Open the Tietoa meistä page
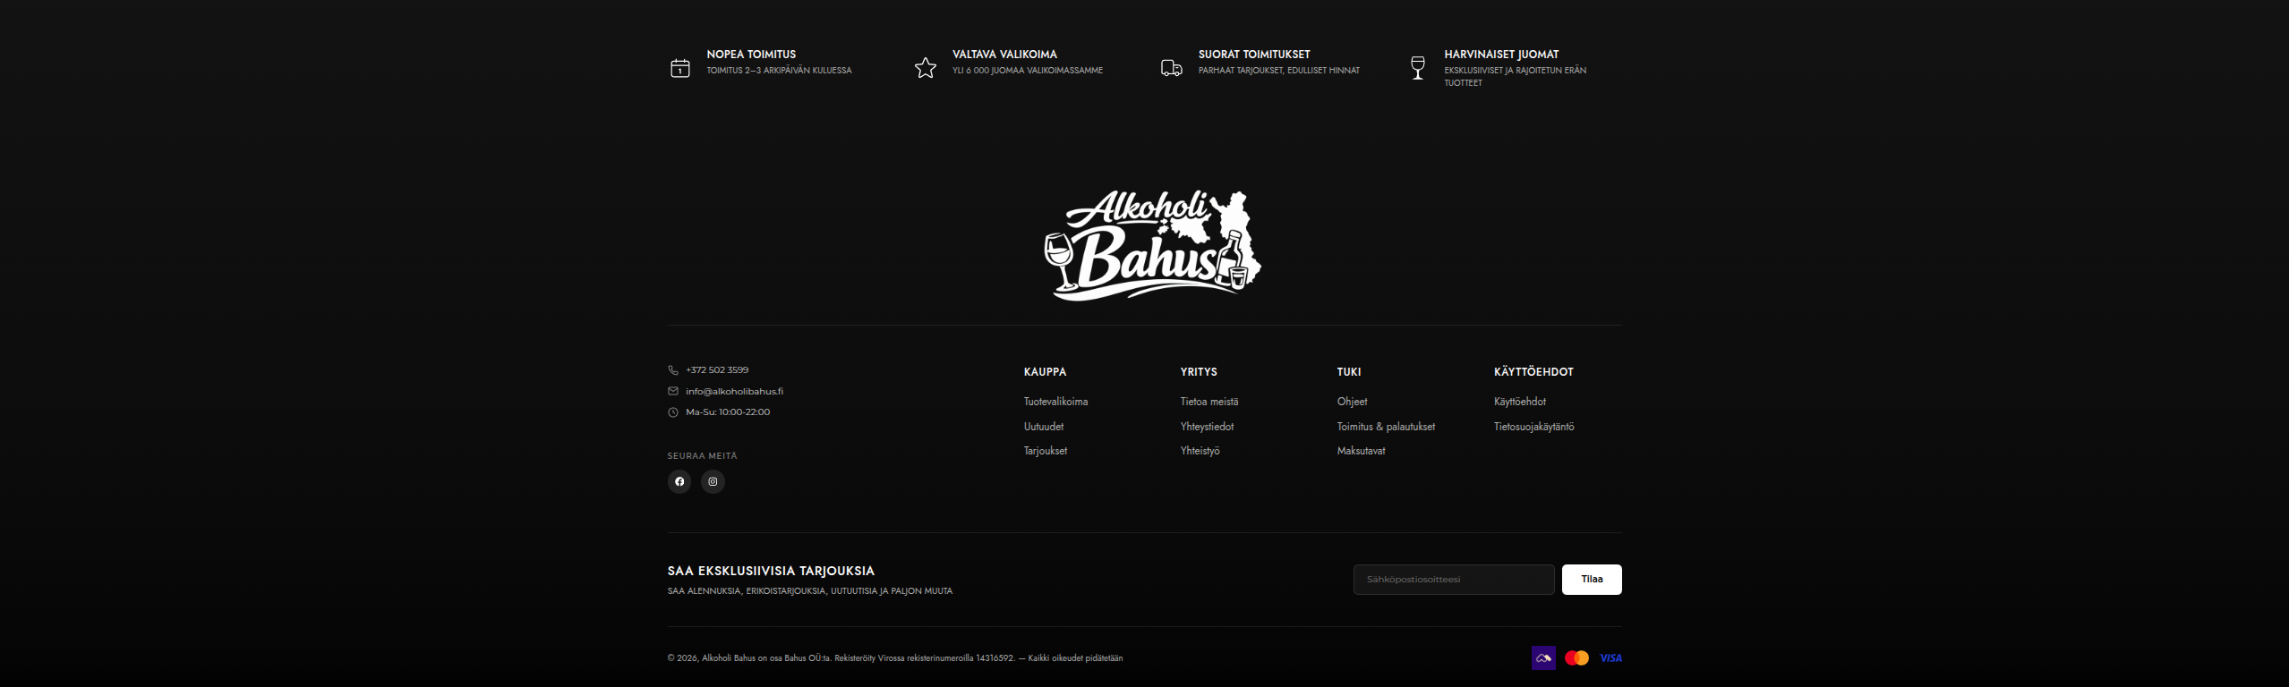This screenshot has height=687, width=2289. coord(1209,402)
